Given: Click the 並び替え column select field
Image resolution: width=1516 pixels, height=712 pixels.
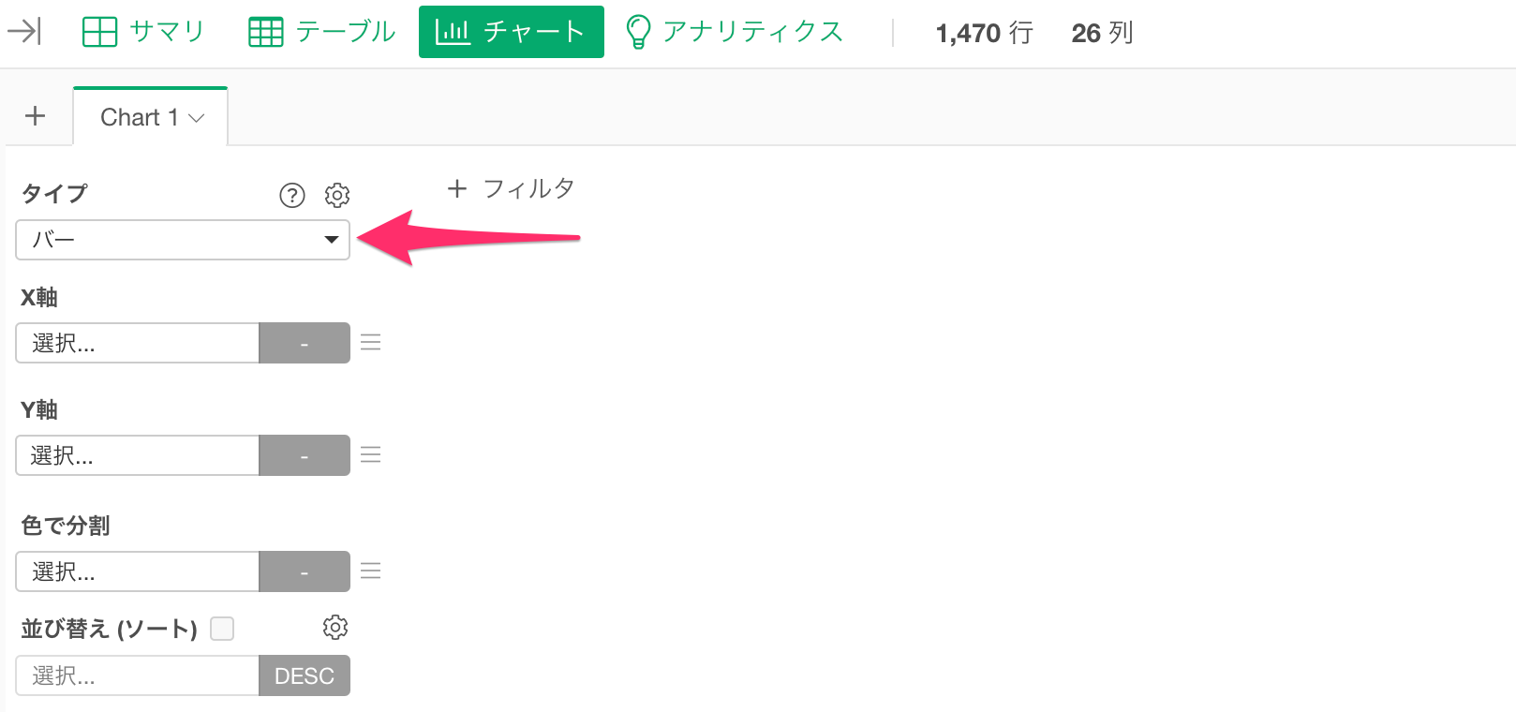Looking at the screenshot, I should point(138,675).
